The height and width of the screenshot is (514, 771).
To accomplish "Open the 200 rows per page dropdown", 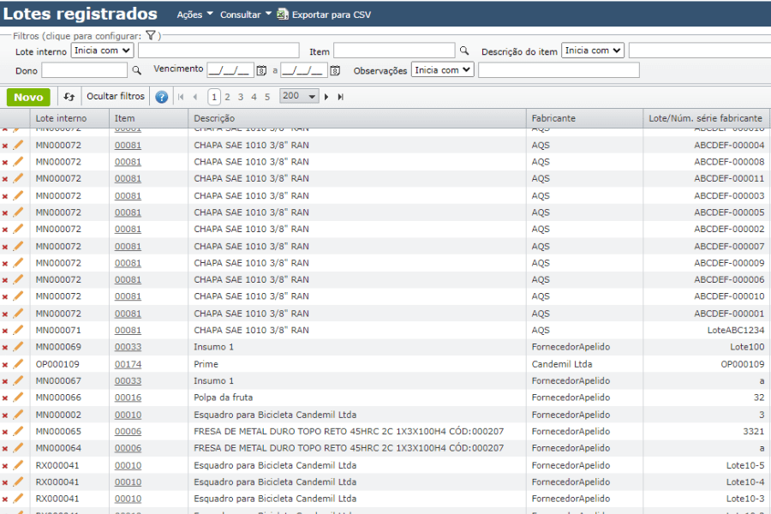I will (x=299, y=96).
